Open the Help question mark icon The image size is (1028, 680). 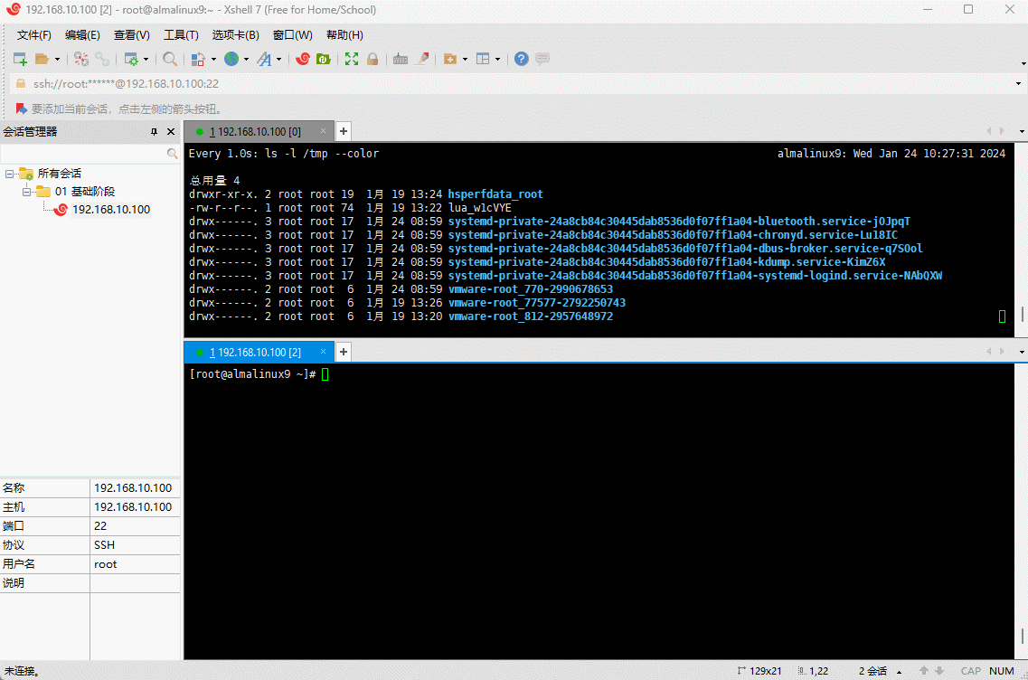pos(522,59)
